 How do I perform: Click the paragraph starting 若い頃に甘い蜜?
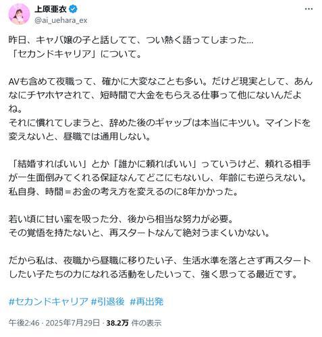click(139, 226)
